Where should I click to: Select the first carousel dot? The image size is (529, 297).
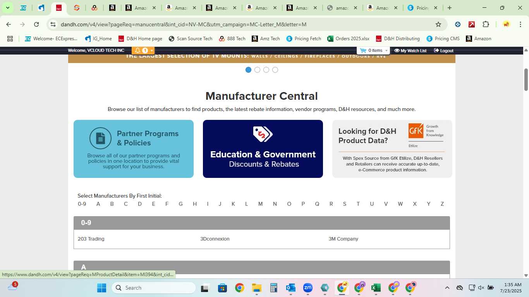point(248,70)
